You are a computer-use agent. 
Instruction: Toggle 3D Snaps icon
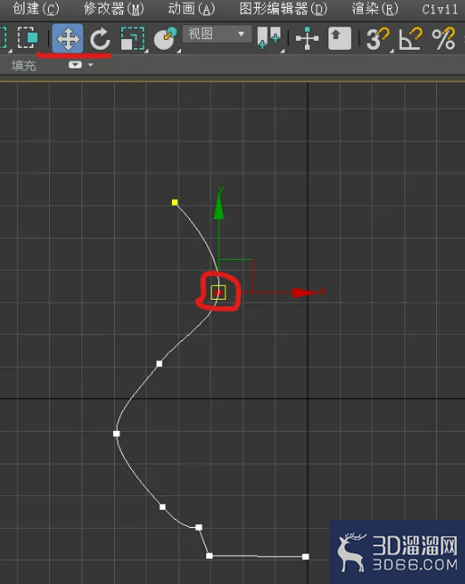point(377,39)
